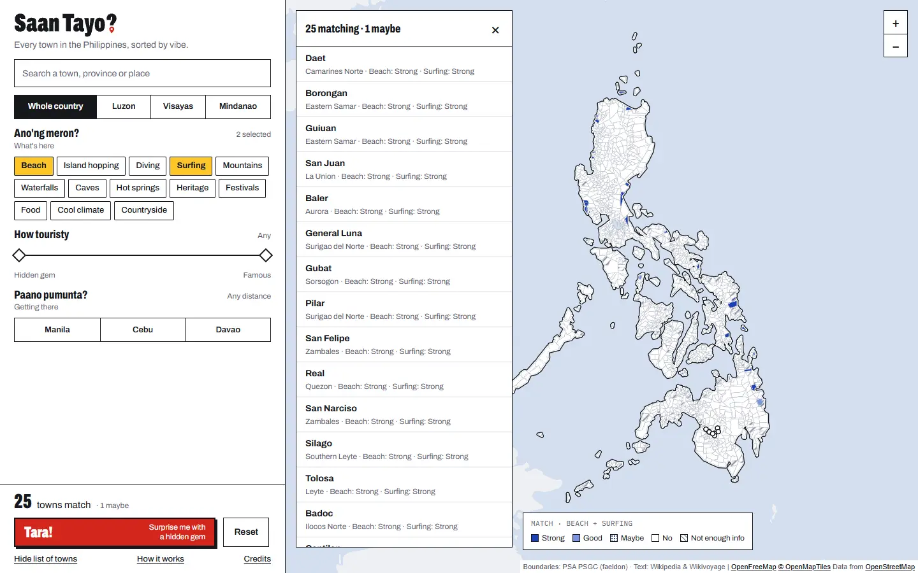Enable the Island hopping filter
Screen dimensions: 918x573
[x=91, y=166]
